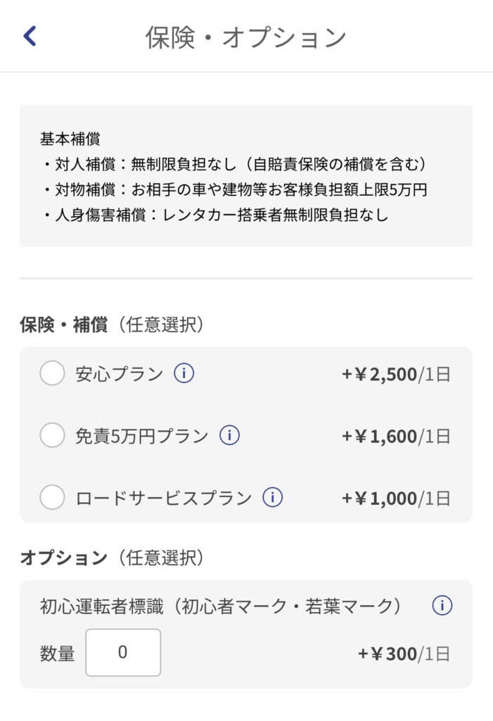Click the +¥300/1日 option price

(x=404, y=654)
